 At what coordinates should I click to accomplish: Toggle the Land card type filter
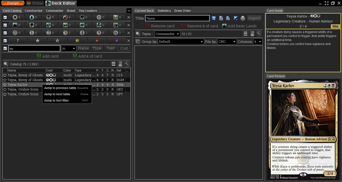point(16,25)
